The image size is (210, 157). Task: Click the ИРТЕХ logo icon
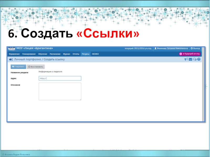click(x=12, y=48)
